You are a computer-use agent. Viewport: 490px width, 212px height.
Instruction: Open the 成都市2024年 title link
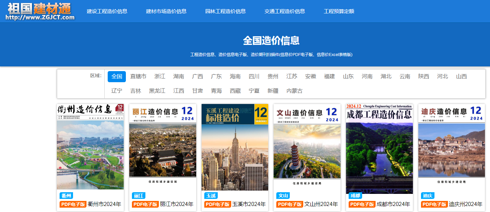click(x=393, y=204)
